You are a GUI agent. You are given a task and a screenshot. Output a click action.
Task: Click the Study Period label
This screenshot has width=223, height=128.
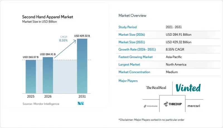pyautogui.click(x=128, y=27)
